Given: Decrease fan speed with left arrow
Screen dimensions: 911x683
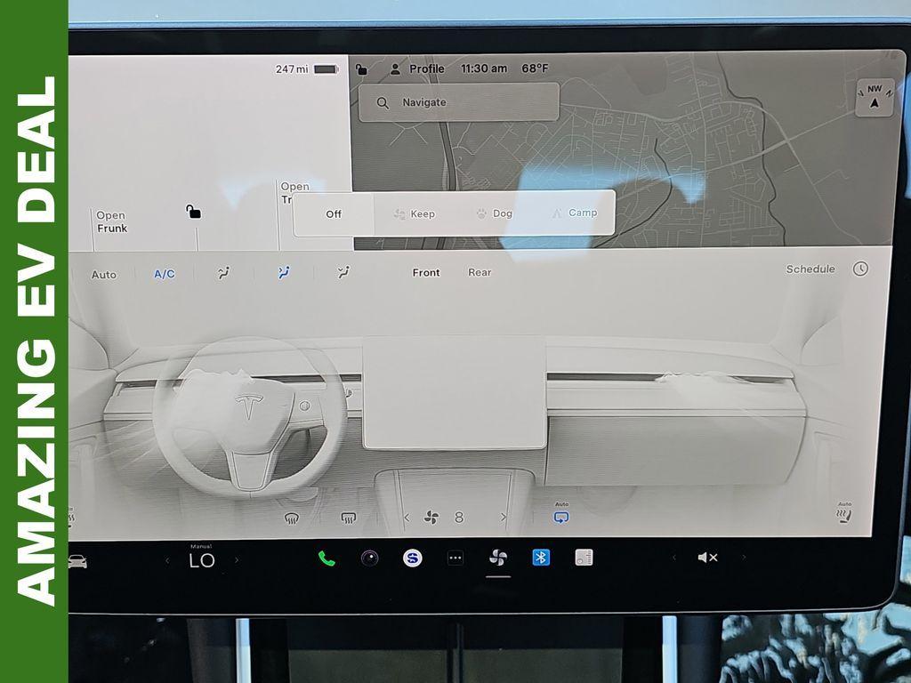Looking at the screenshot, I should click(x=407, y=518).
